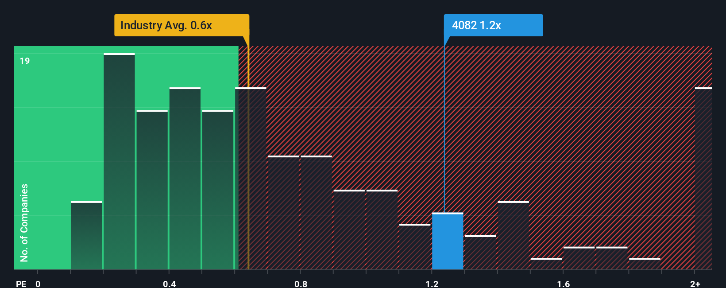726x288 pixels.
Task: Click the orange industry average vertical line
Action: pyautogui.click(x=248, y=153)
